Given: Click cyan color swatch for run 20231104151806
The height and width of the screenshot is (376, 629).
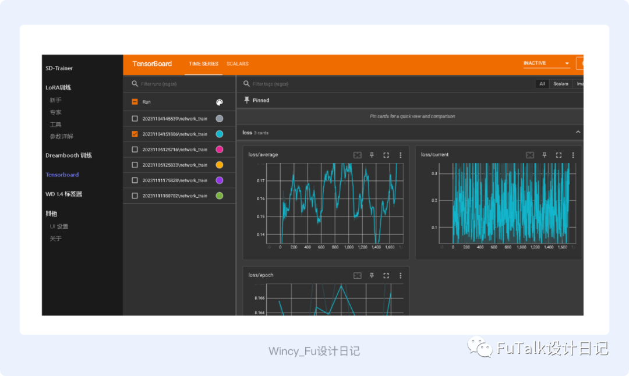Looking at the screenshot, I should coord(220,134).
